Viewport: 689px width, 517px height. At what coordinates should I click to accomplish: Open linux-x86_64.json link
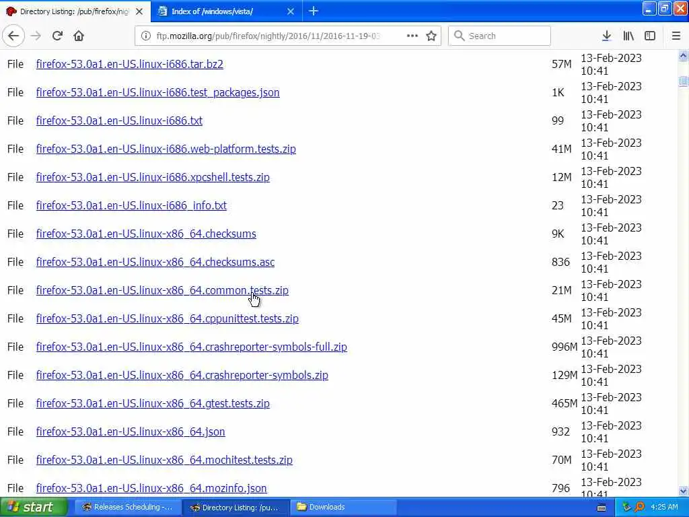coord(131,432)
